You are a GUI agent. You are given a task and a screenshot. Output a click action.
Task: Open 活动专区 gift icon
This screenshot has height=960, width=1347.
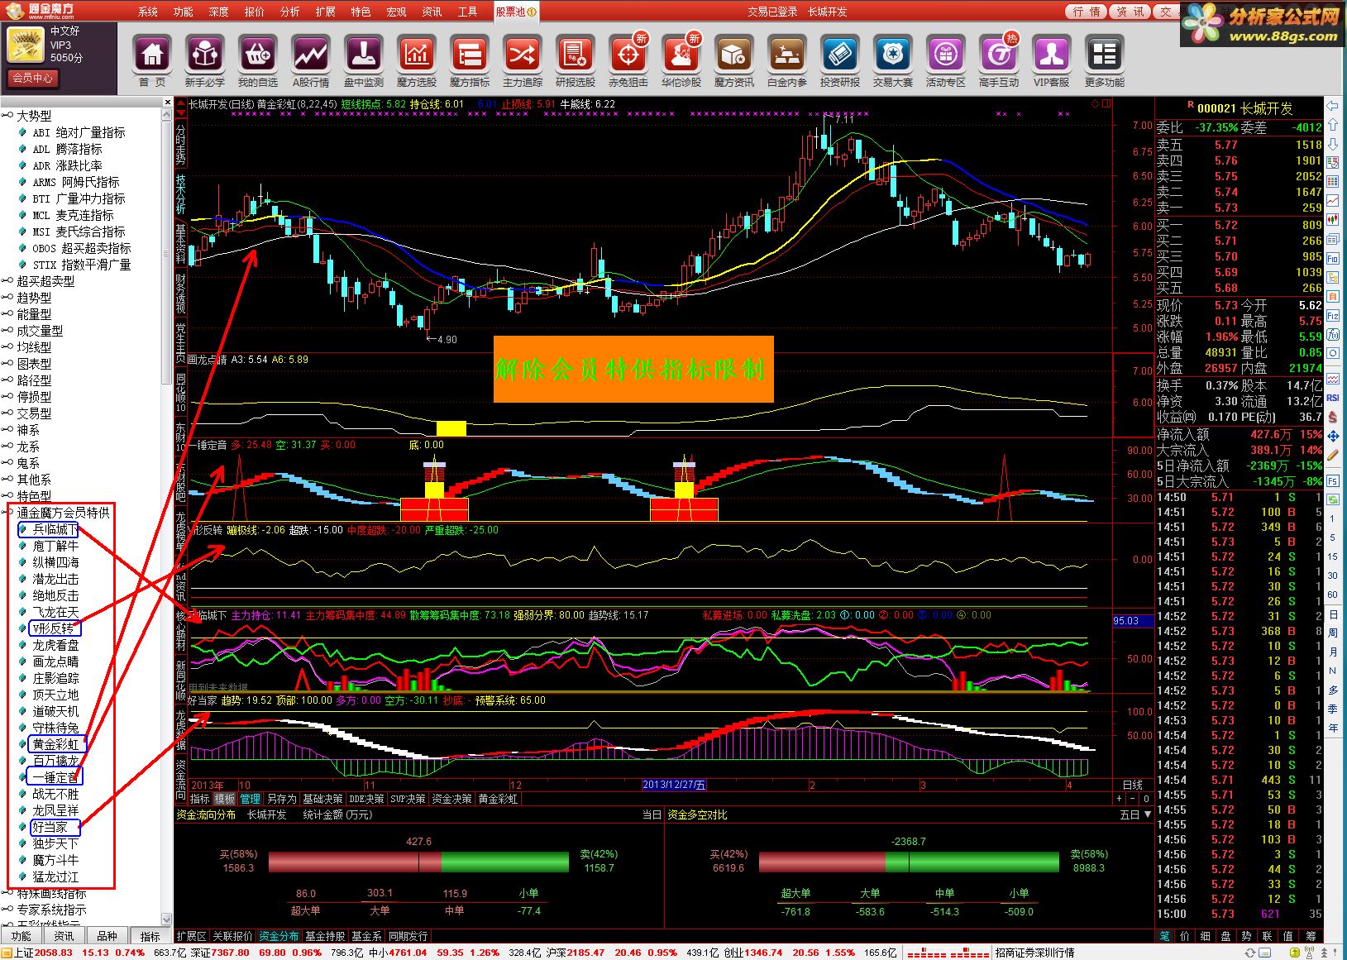(x=945, y=55)
